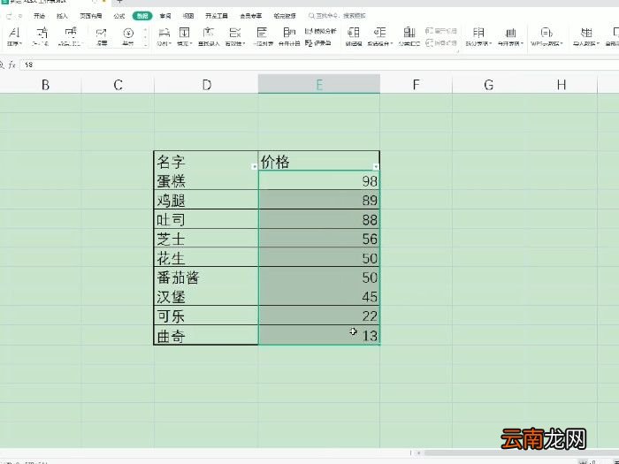The image size is (619, 464).
Task: Select the 价格 header cell
Action: tap(319, 161)
